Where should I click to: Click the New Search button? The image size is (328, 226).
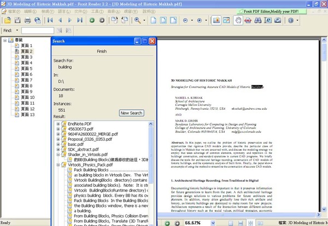coord(131,113)
